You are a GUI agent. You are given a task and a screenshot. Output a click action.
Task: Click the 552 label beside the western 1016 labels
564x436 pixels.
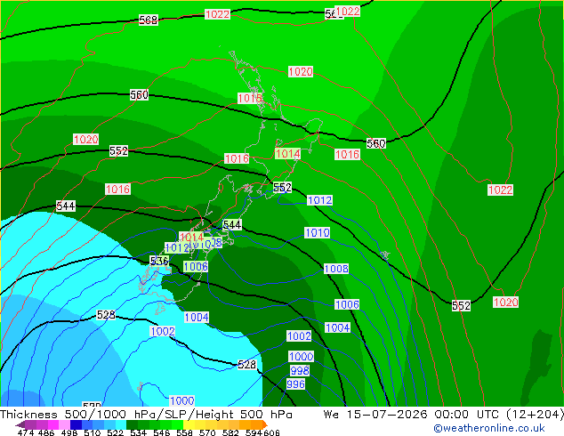[x=118, y=150]
